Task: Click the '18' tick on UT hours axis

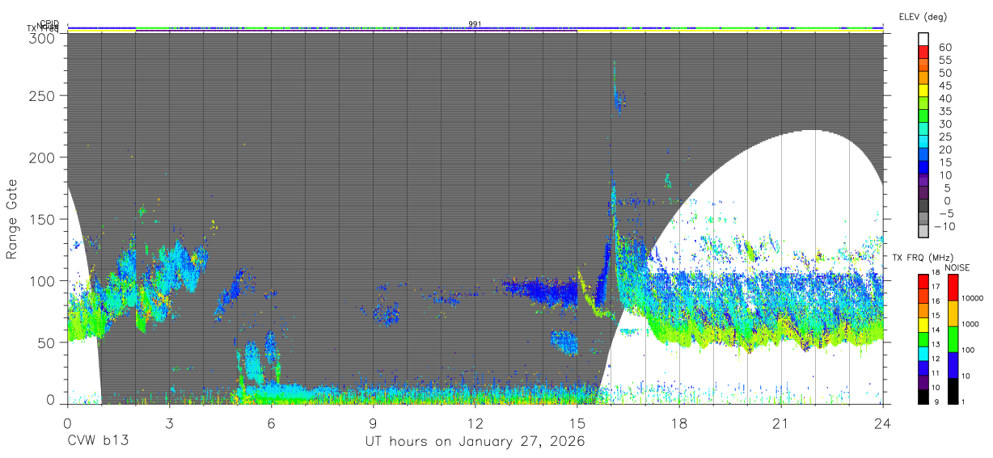Action: 678,422
